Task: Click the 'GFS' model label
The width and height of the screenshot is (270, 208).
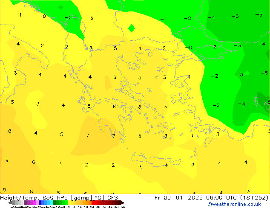Action: click(112, 198)
